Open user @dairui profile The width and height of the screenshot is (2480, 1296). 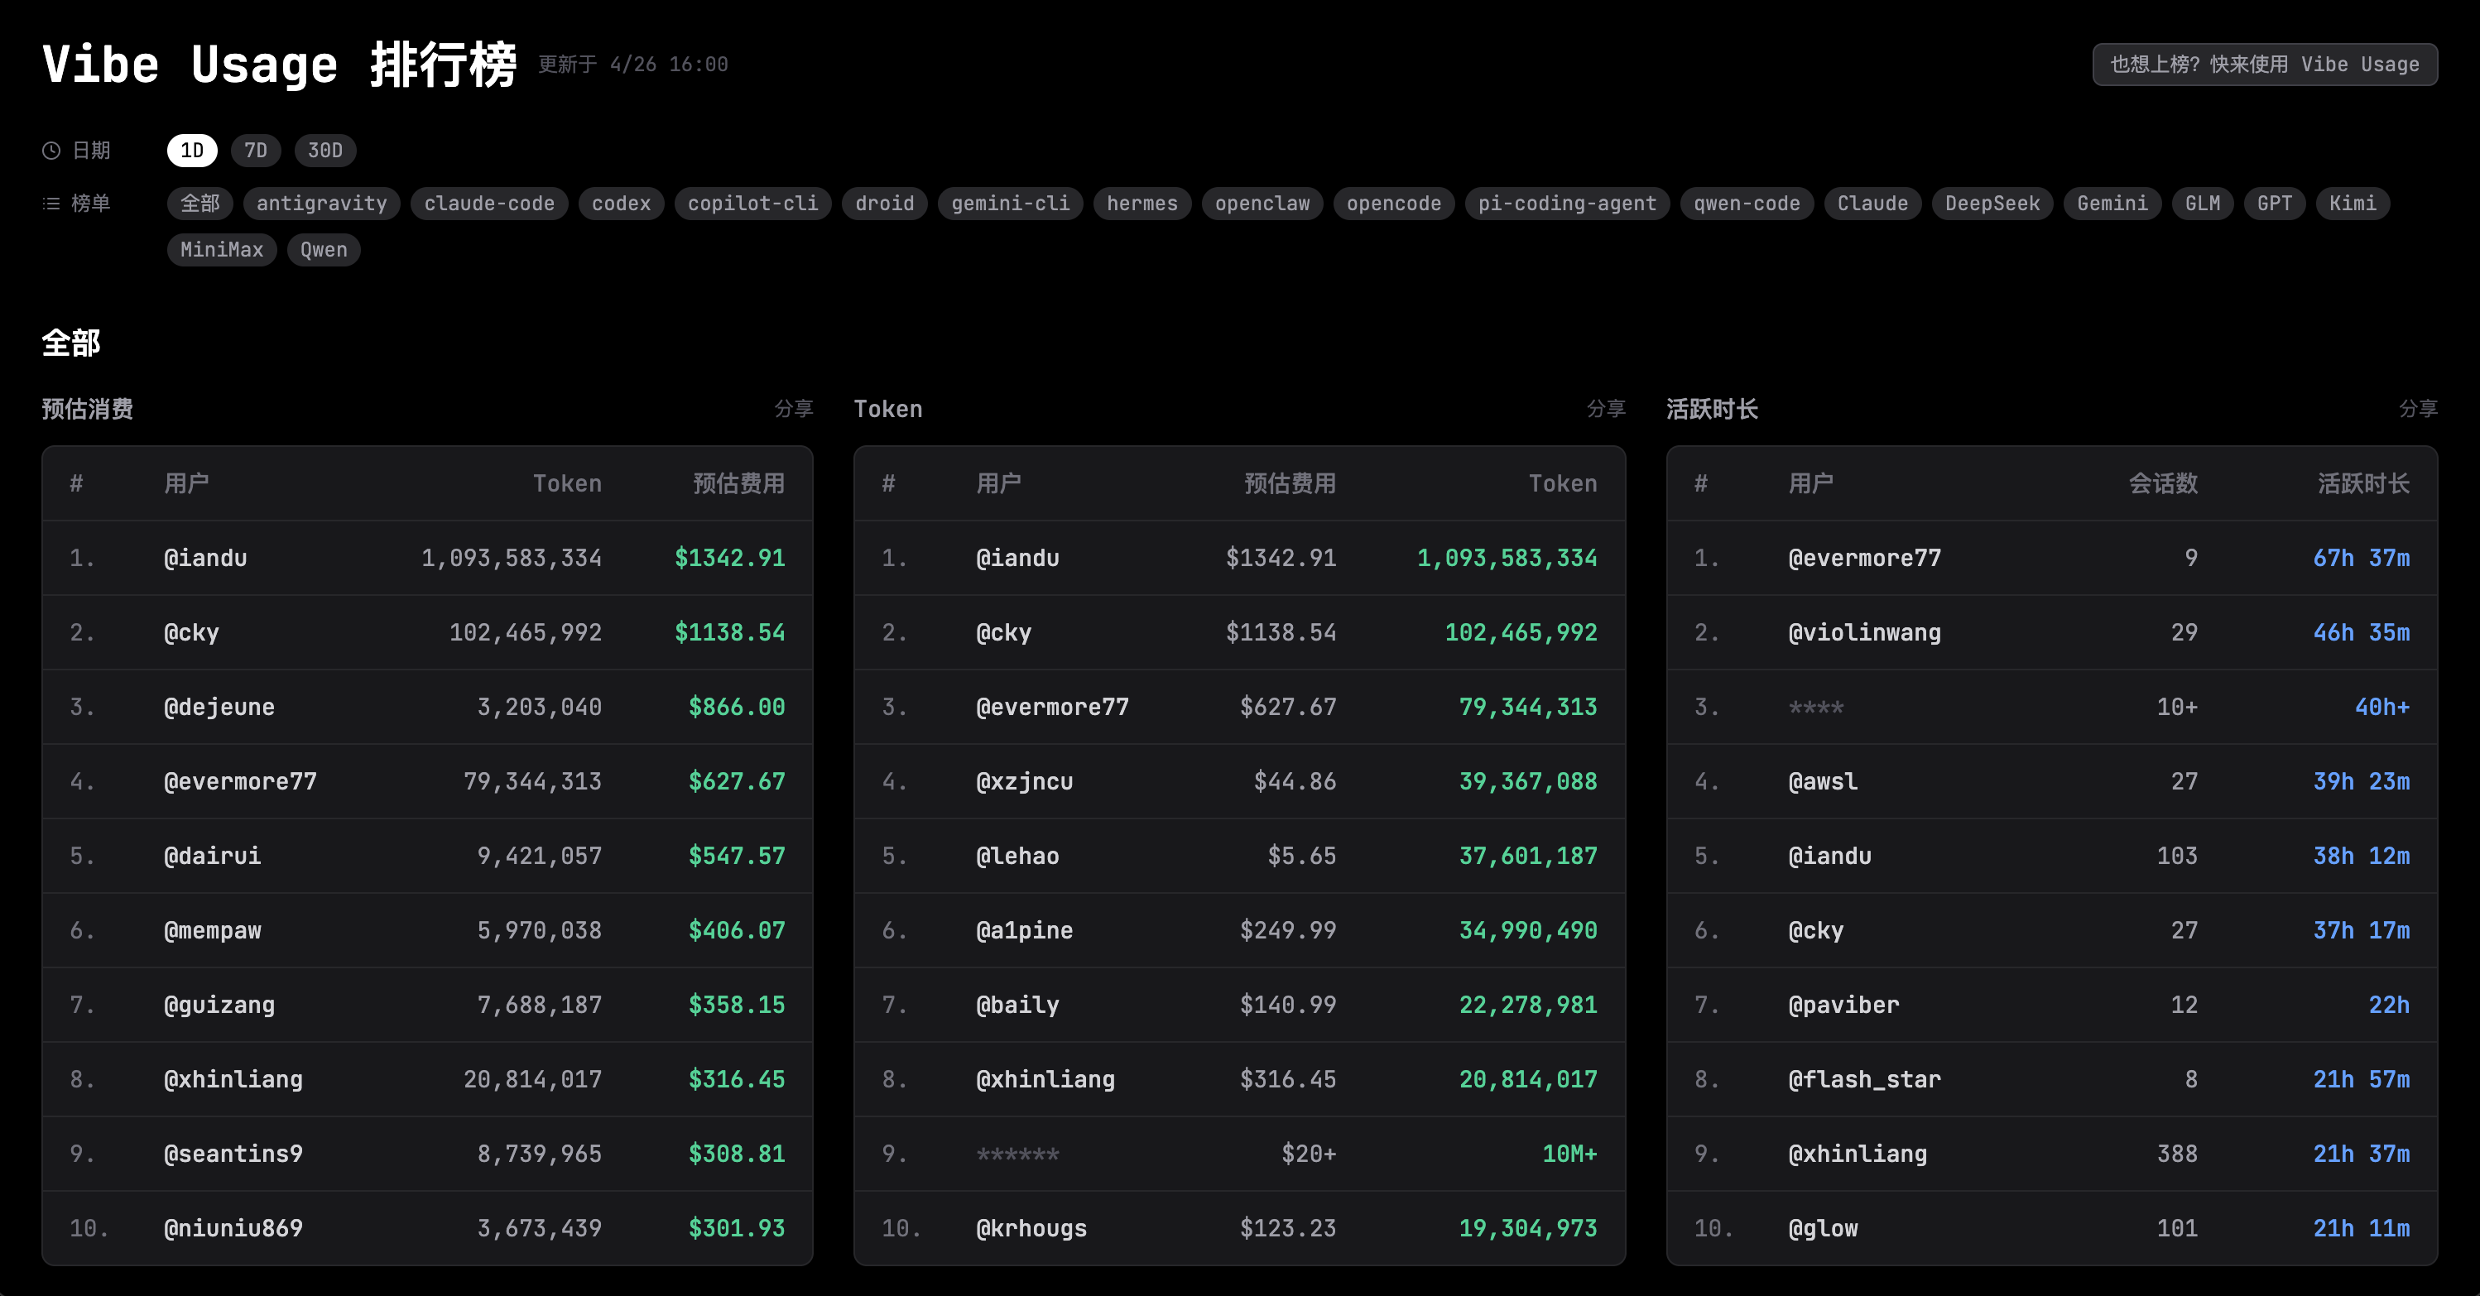[212, 855]
